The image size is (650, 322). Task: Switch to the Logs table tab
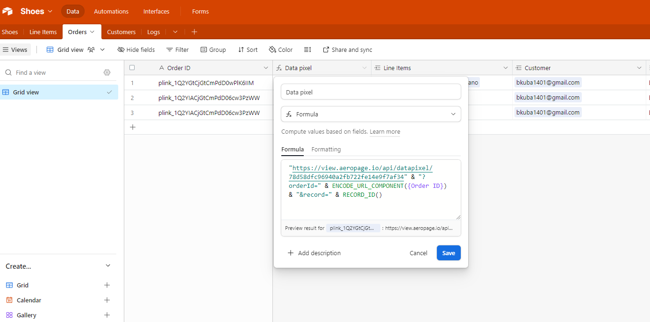coord(153,32)
